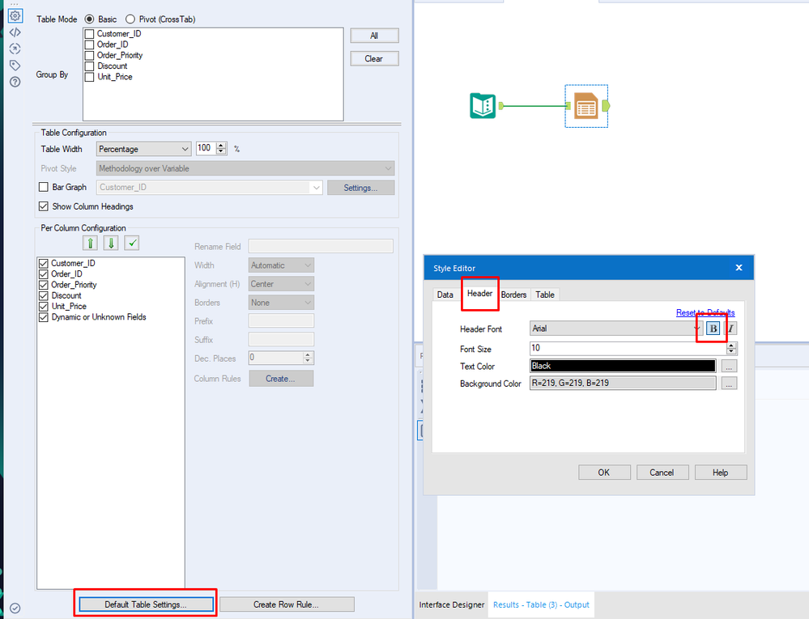Open the Alignment (H) Center dropdown
Image resolution: width=809 pixels, height=619 pixels.
point(281,284)
